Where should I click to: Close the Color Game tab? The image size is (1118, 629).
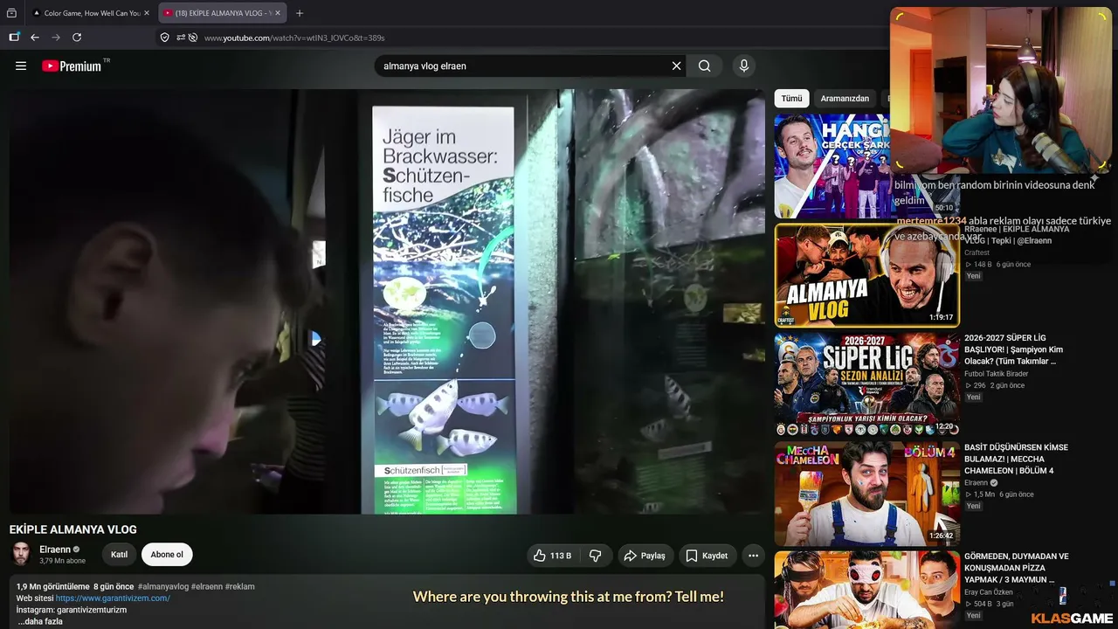tap(147, 13)
